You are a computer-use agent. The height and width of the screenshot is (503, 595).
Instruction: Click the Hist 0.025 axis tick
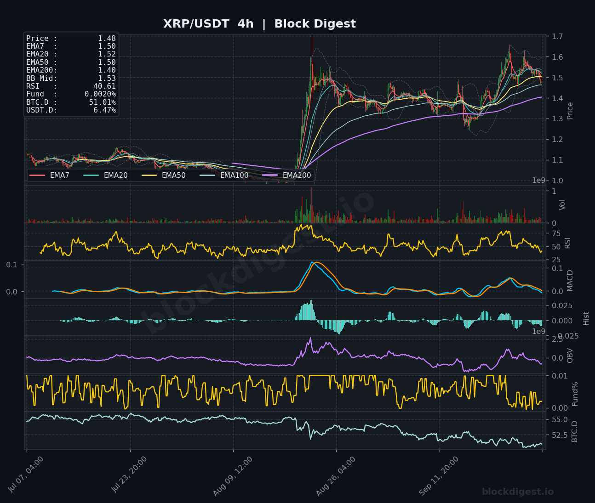coord(562,305)
